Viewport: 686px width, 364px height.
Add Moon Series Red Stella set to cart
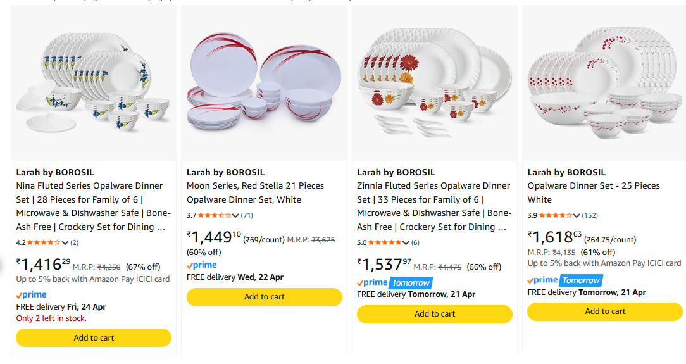tap(265, 297)
